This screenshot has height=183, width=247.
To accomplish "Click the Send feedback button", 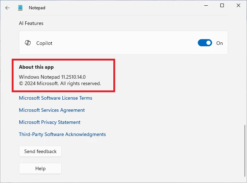I will click(x=40, y=151).
